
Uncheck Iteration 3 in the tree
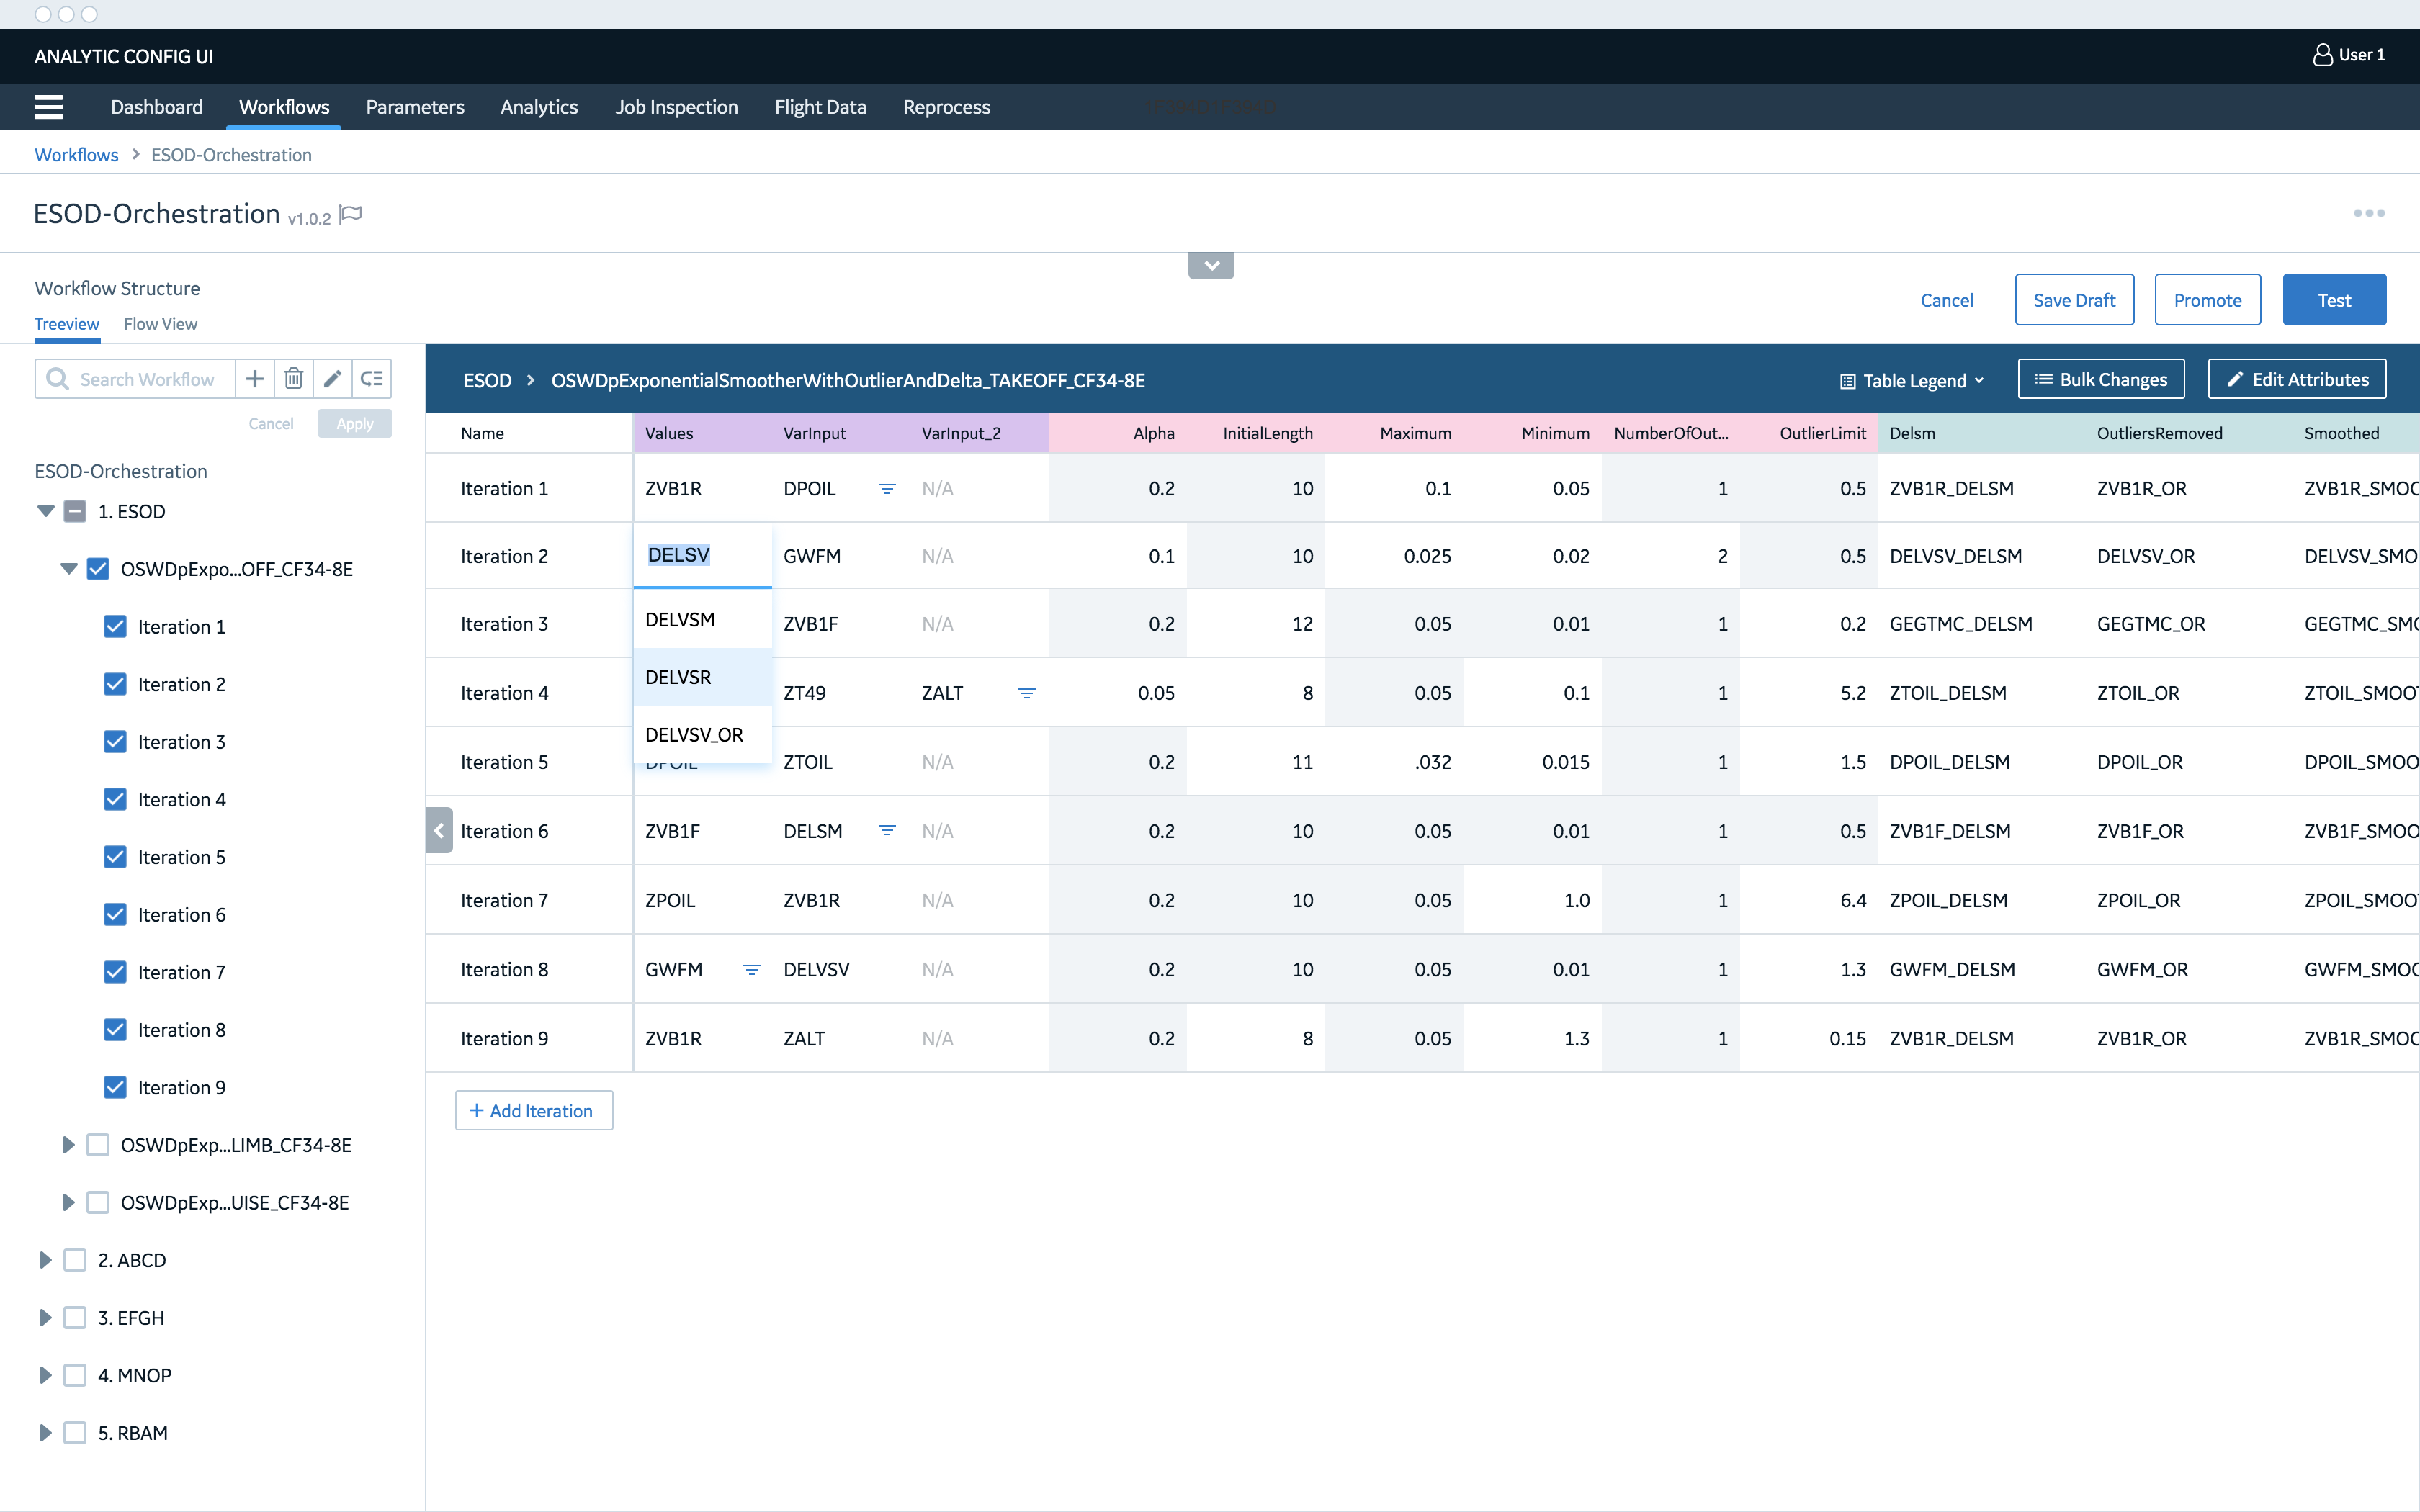115,742
